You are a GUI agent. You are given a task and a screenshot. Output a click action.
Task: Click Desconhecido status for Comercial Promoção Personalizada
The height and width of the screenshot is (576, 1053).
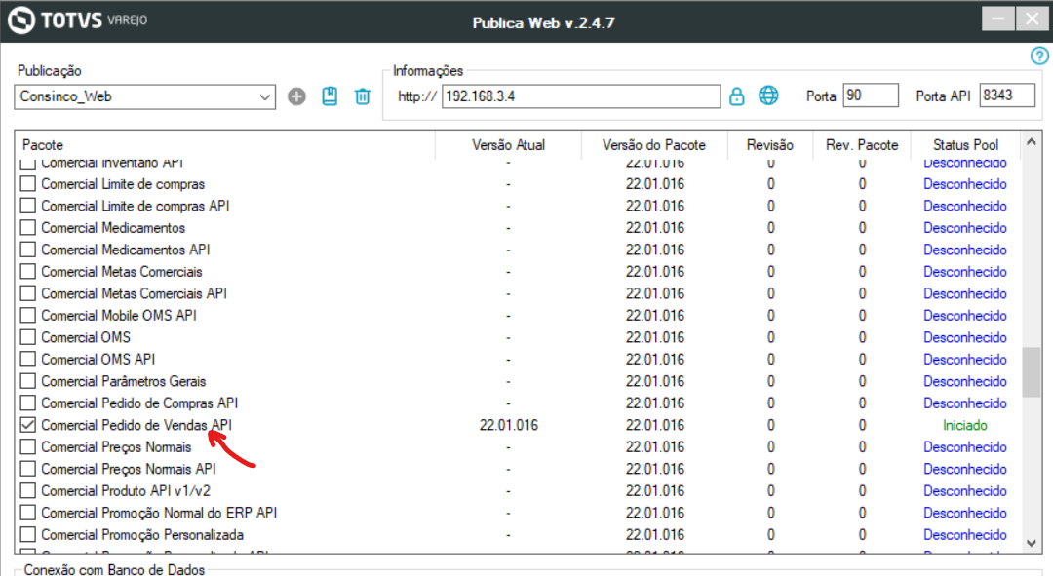coord(965,534)
